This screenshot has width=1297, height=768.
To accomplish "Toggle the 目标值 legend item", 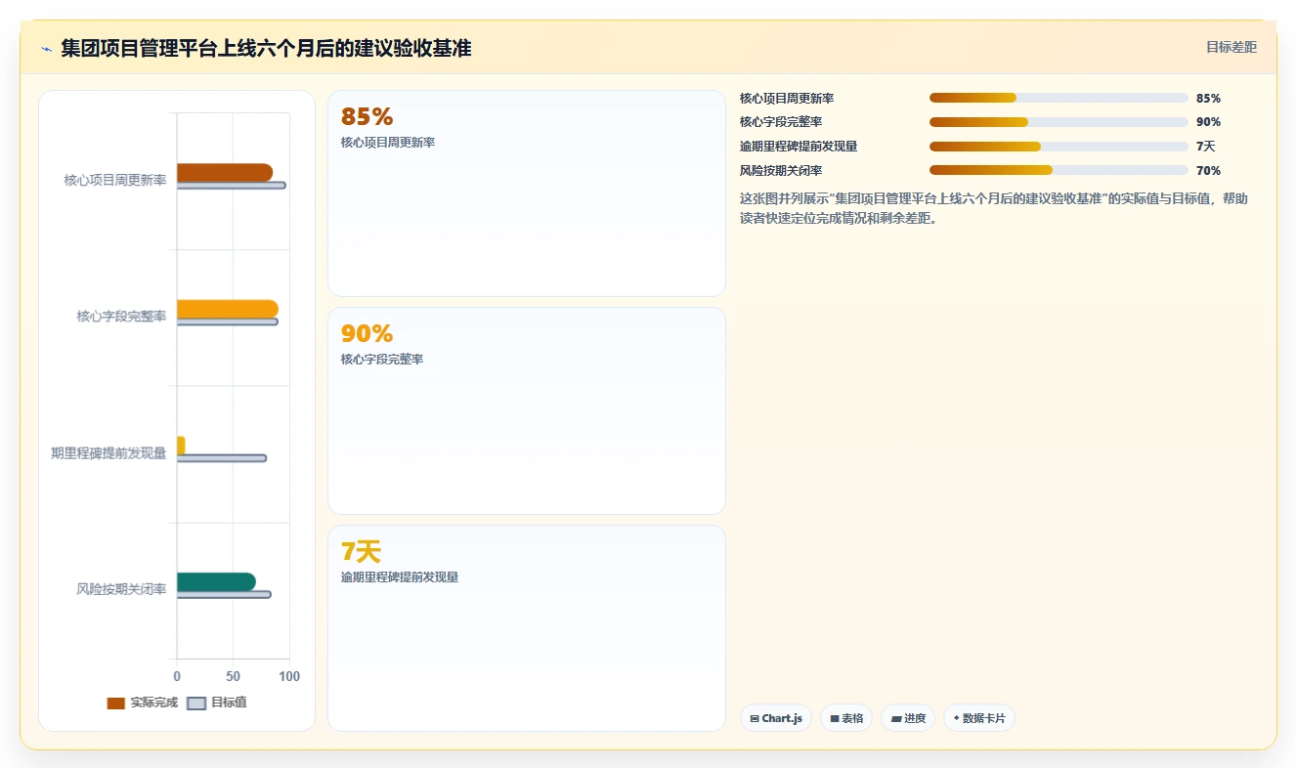I will pos(217,703).
